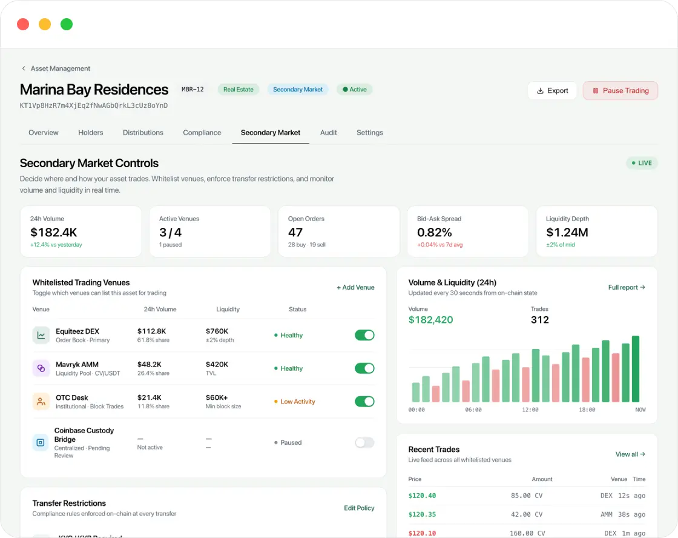Click the Bid-Ask Spread 0.82% card
The height and width of the screenshot is (538, 678).
coord(468,231)
